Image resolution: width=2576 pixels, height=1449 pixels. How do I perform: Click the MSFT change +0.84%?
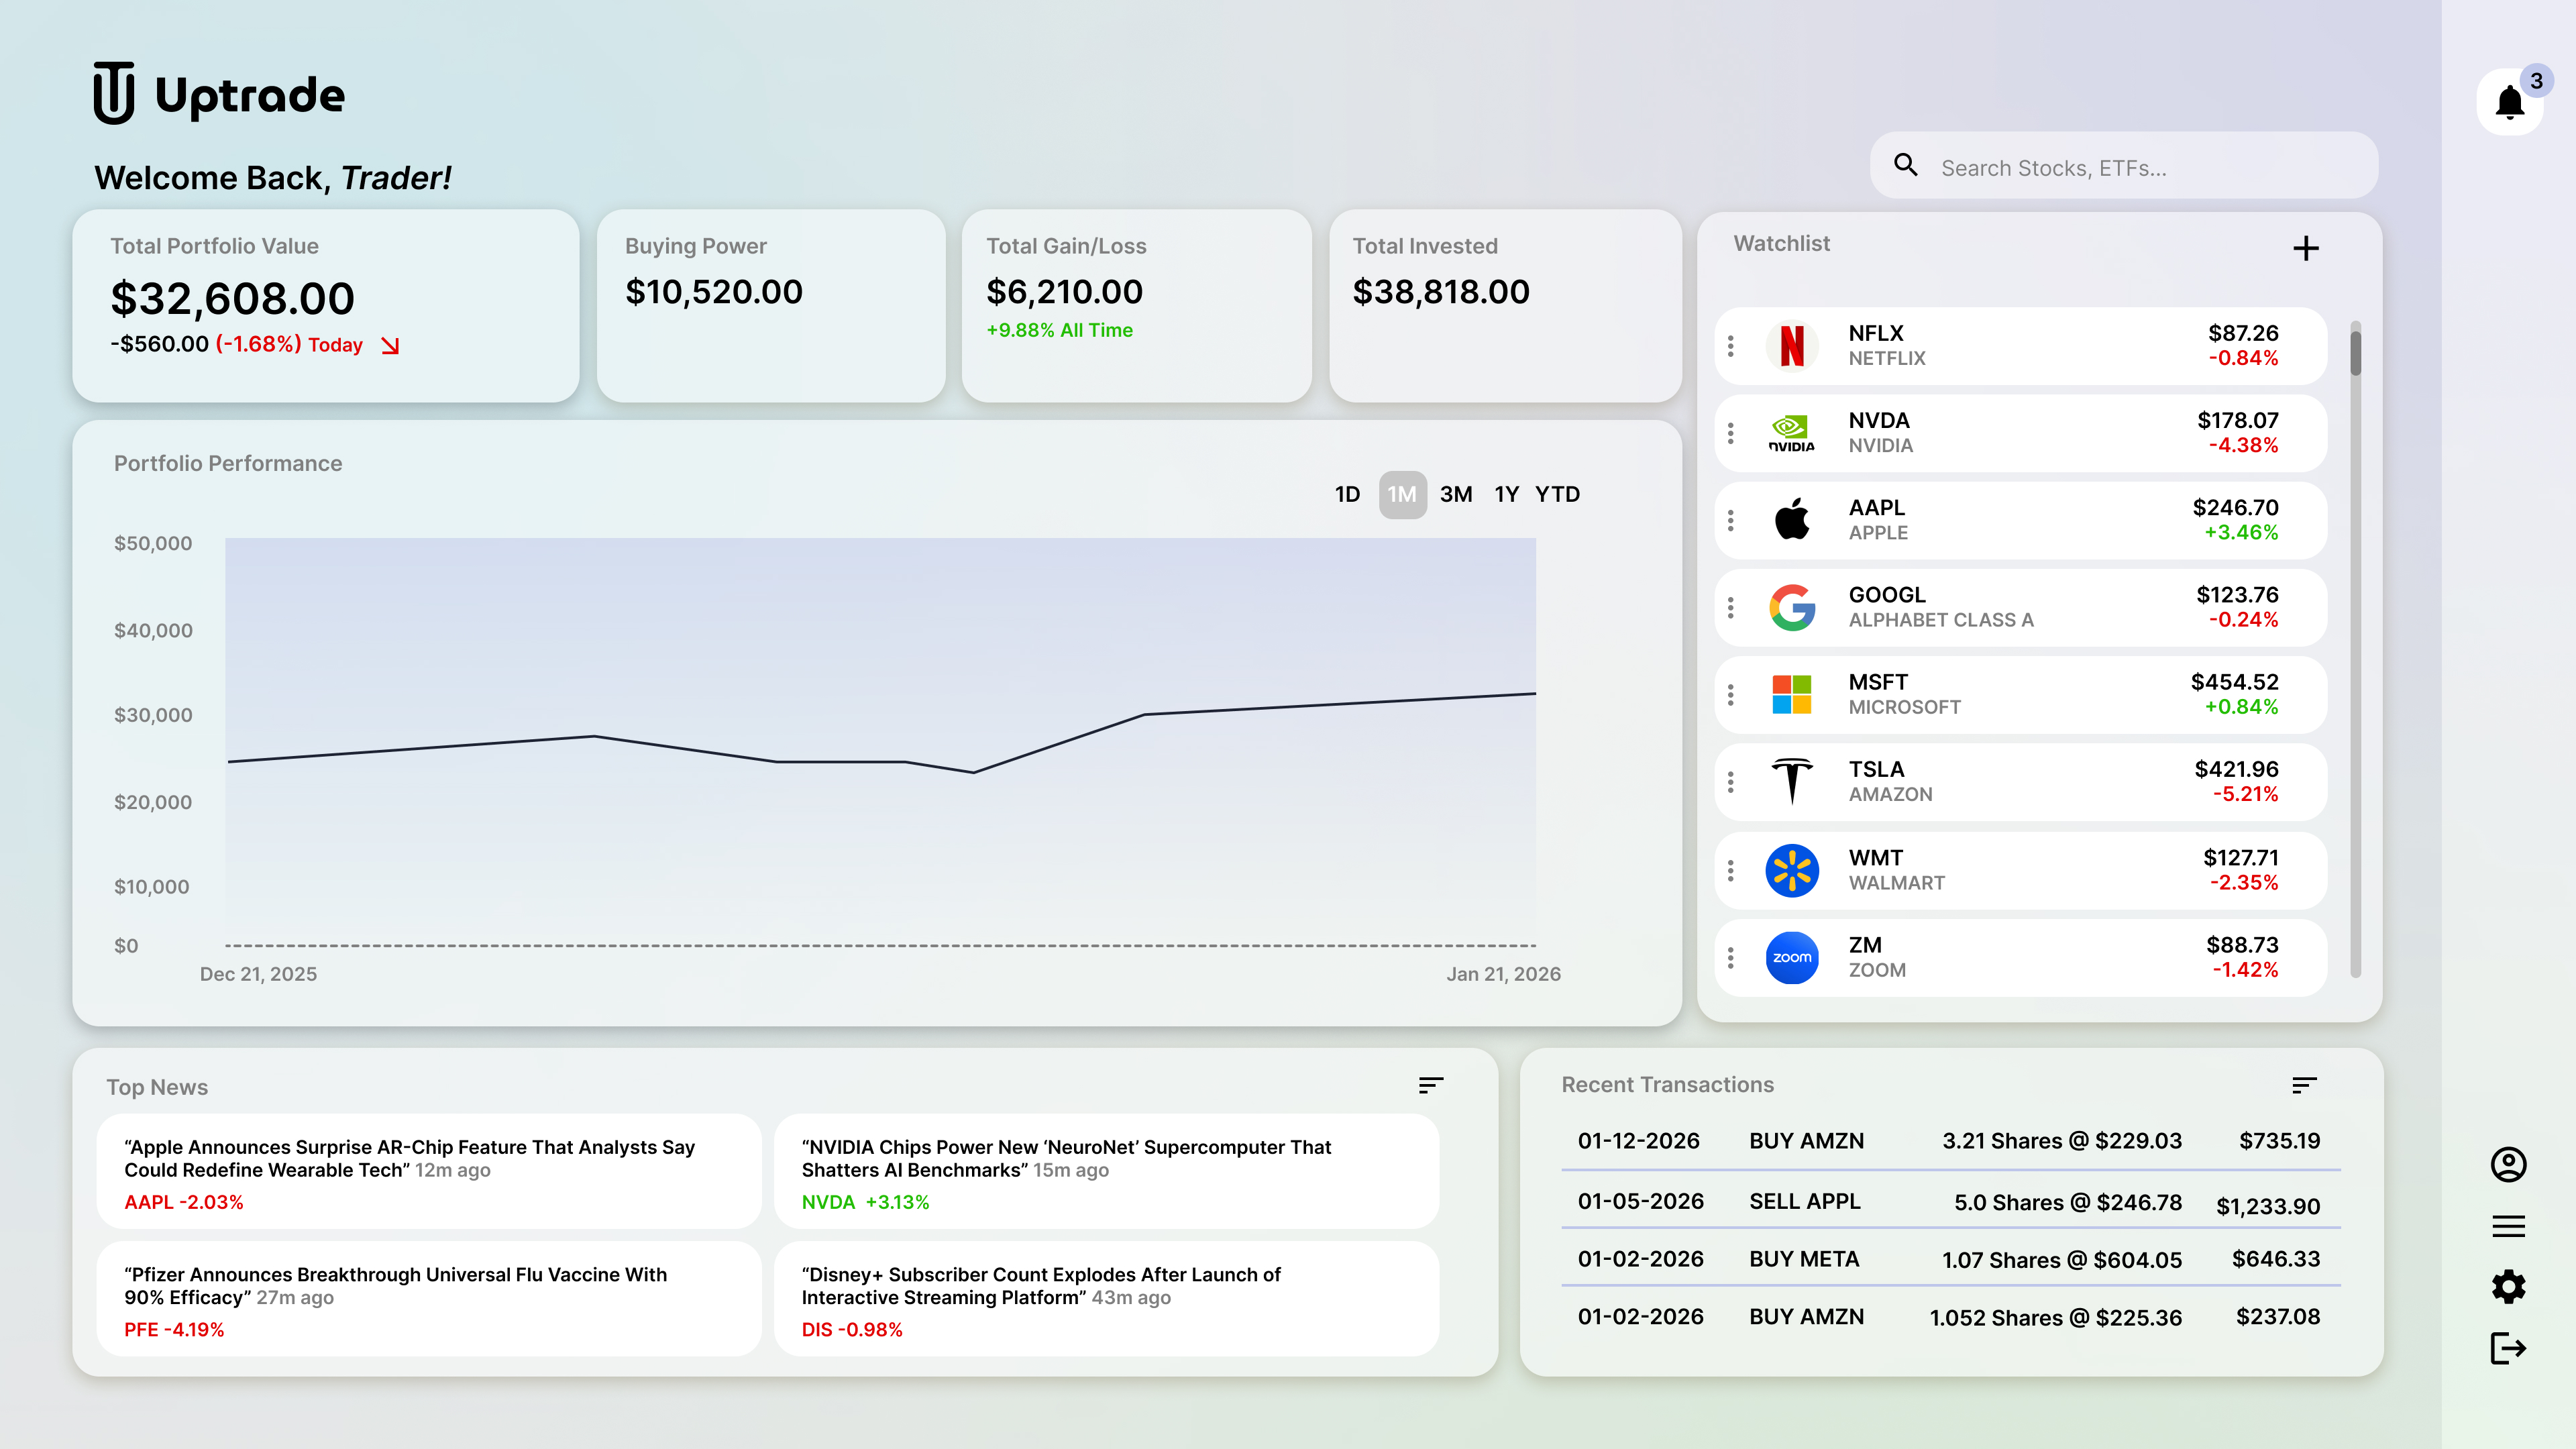point(2241,707)
